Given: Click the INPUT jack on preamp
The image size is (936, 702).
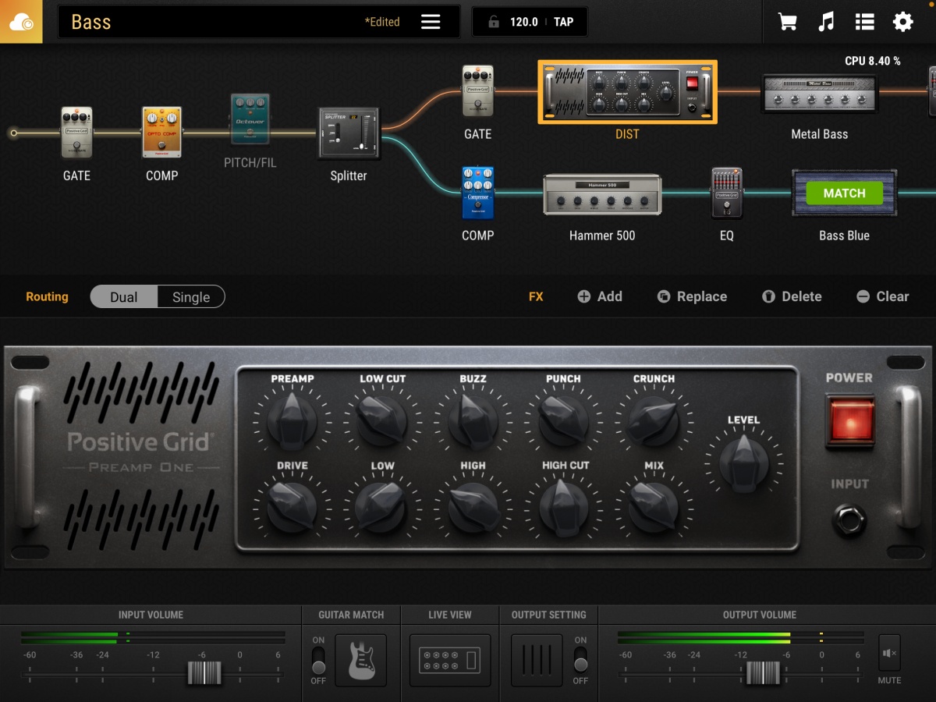Looking at the screenshot, I should (x=849, y=520).
